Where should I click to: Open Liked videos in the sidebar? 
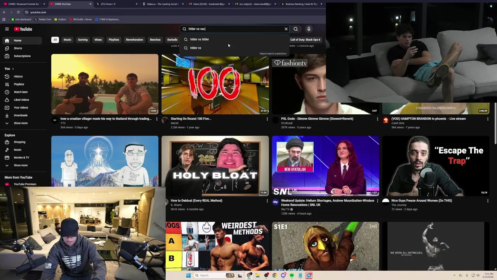point(23,100)
